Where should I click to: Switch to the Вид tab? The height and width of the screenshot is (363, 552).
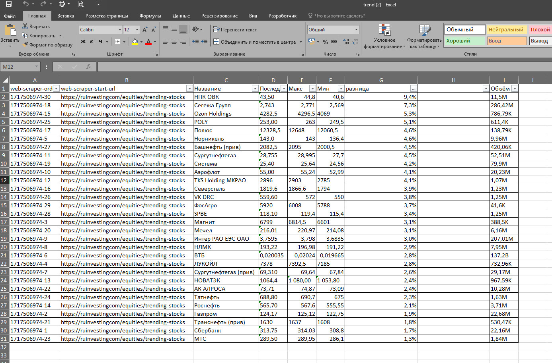253,16
